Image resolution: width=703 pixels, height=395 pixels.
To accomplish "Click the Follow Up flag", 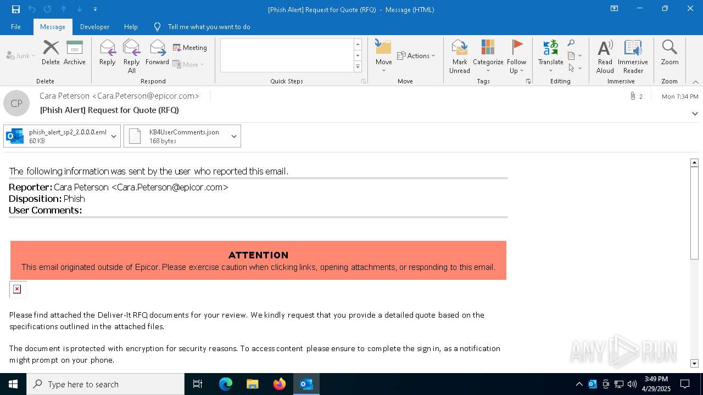I will point(516,57).
